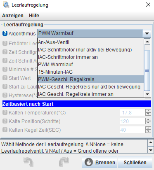Click the help icon beside Kalten Temperaturen
Screen dimensions: 154x170
(5, 112)
